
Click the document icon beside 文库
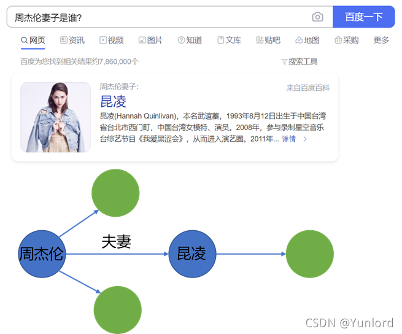coord(220,40)
